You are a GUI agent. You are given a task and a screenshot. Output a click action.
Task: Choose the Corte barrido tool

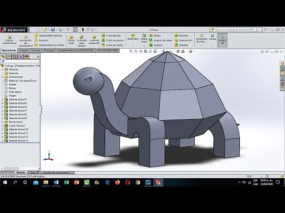(111, 35)
